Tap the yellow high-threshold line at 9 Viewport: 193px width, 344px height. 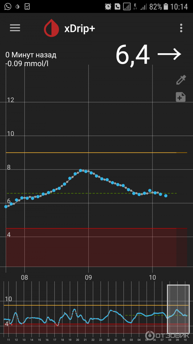96,152
